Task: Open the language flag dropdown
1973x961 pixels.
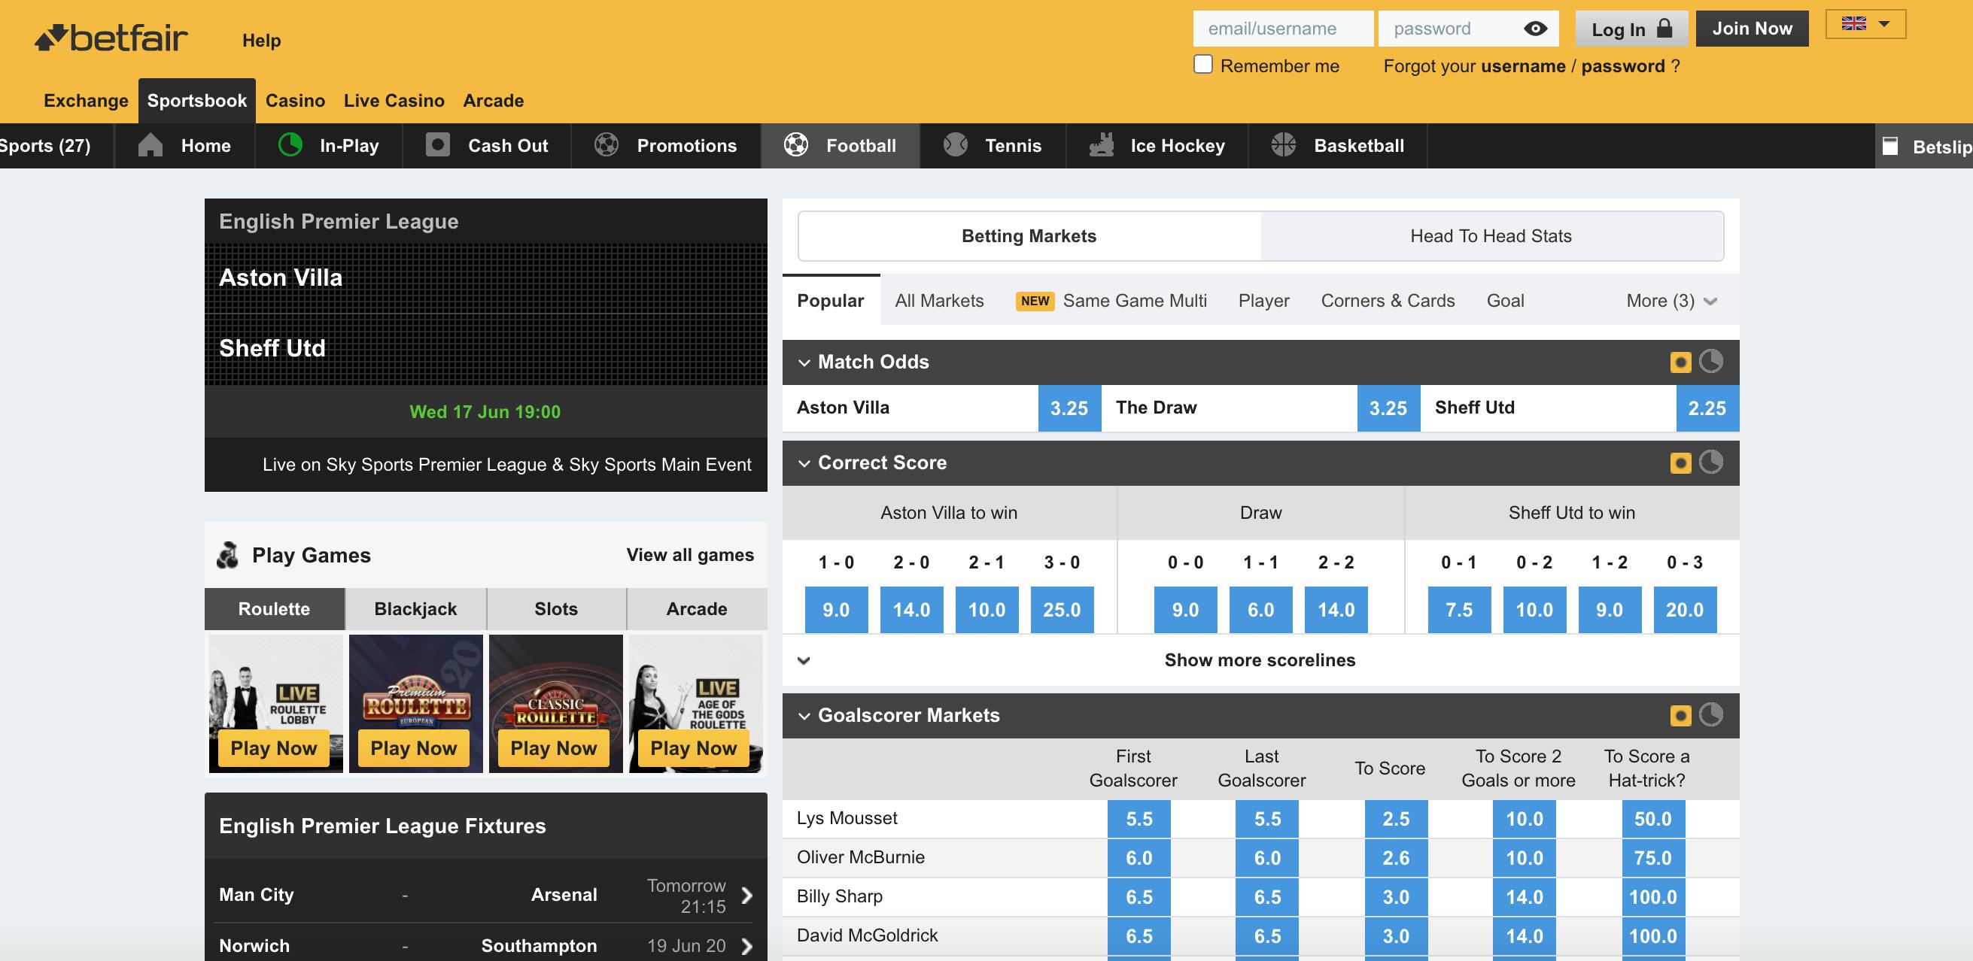Action: tap(1866, 24)
